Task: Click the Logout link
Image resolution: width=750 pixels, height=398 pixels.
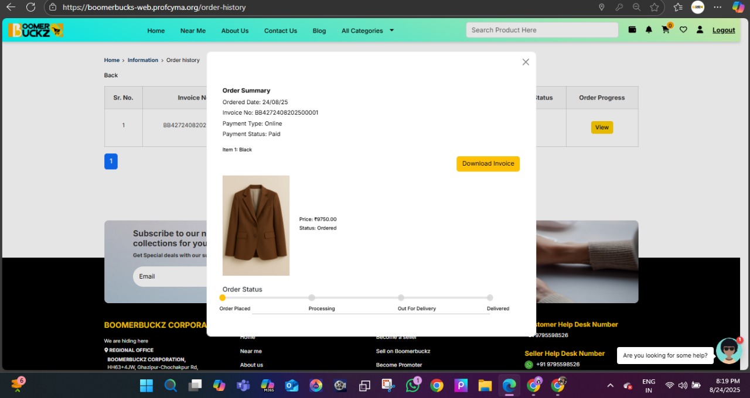Action: click(724, 30)
